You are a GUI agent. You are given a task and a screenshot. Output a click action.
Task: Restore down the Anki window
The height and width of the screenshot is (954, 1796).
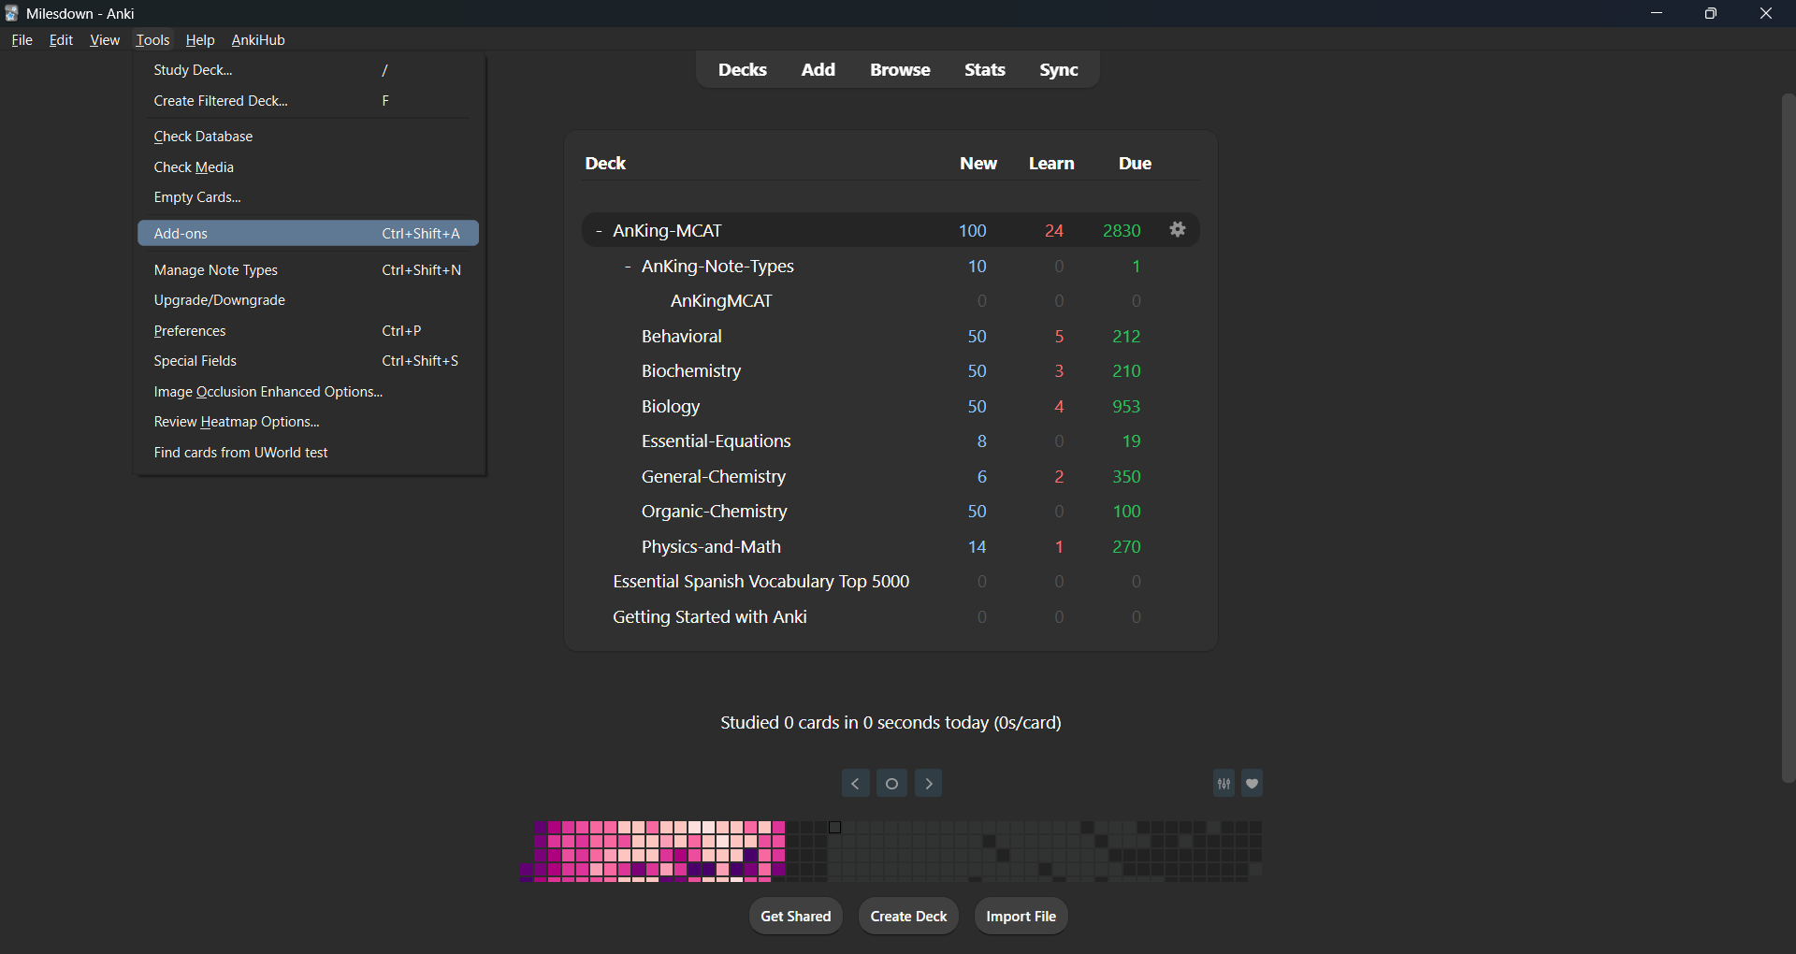[x=1711, y=13]
